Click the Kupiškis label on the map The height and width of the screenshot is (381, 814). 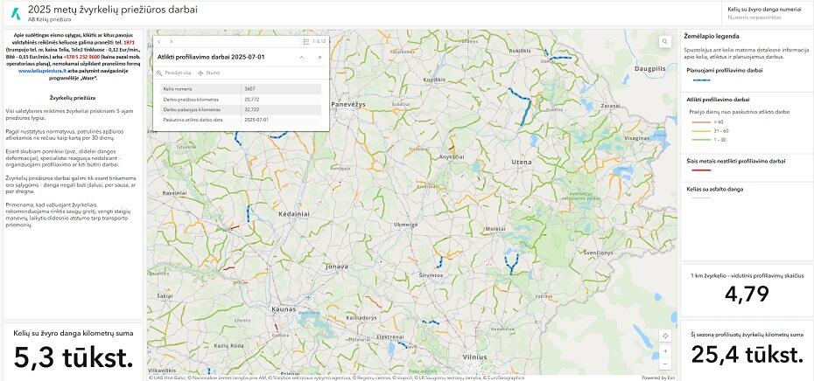[x=435, y=80]
